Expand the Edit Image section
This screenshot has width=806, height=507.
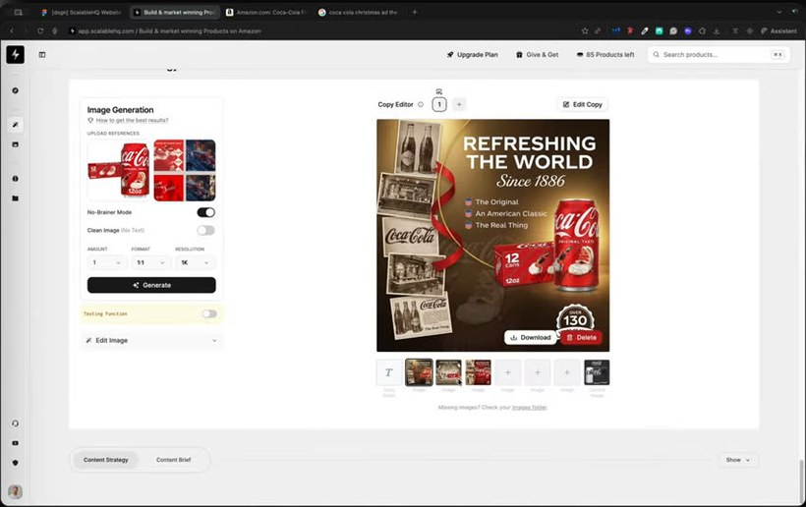pos(151,340)
